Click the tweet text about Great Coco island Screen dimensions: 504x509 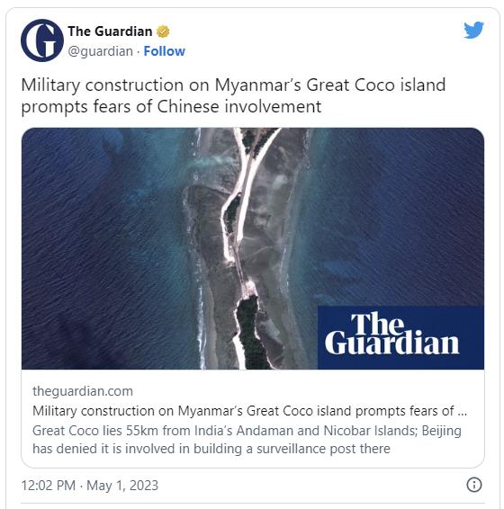tap(233, 95)
